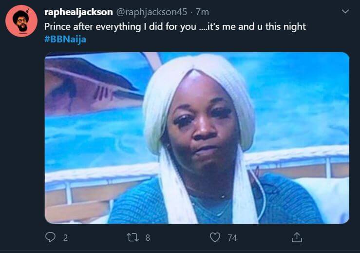Visit the @raphjackson45 handle
The width and height of the screenshot is (360, 253).
152,12
